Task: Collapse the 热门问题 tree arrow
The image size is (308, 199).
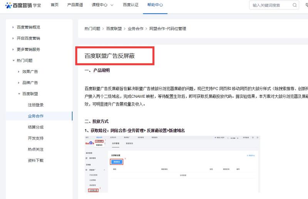Action: click(x=13, y=60)
